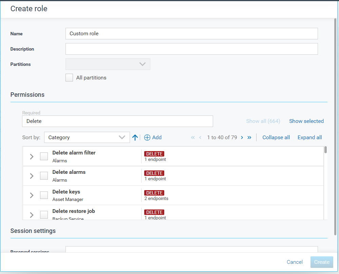This screenshot has width=339, height=274.
Task: Click the ascending sort arrow icon
Action: point(135,138)
